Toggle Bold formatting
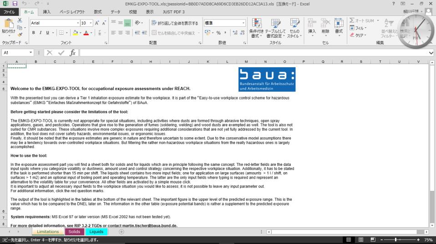436x244 pixels. pyautogui.click(x=34, y=33)
